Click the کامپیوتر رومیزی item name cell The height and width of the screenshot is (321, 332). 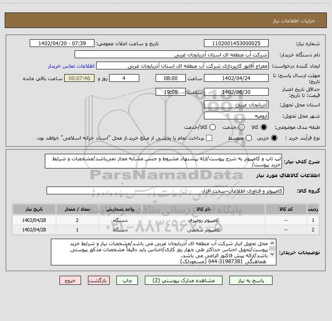point(203,220)
